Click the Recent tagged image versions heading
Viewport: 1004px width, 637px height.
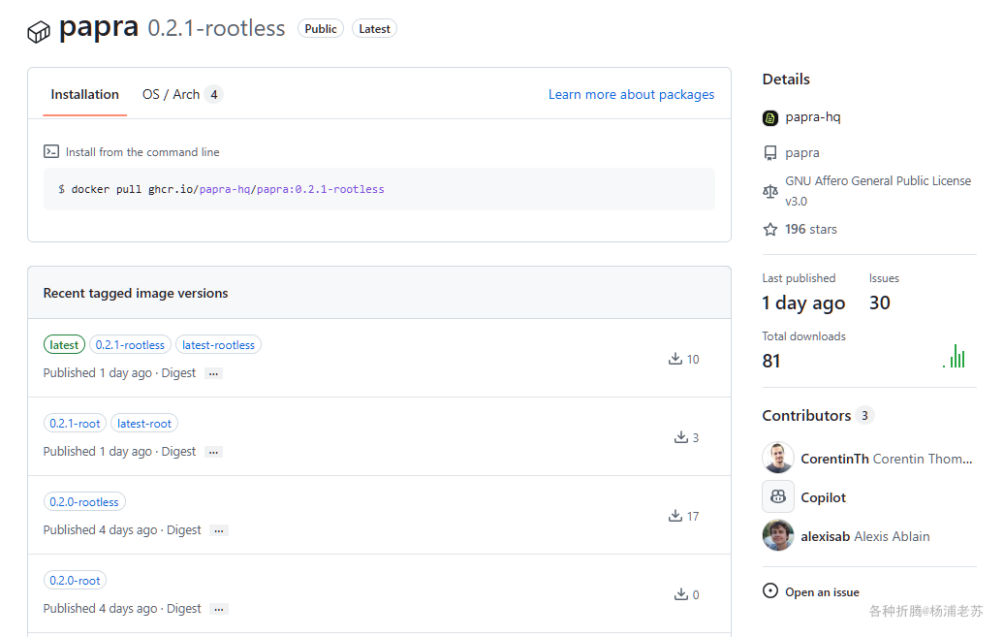pos(136,293)
